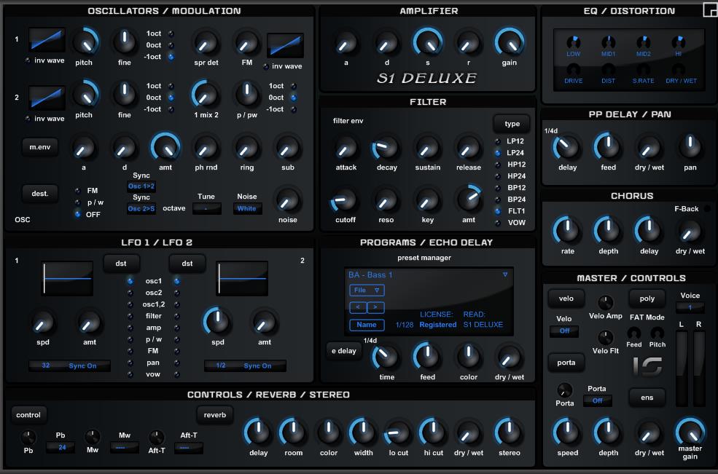Image resolution: width=718 pixels, height=474 pixels.
Task: Click the FM waveform display above its inv wave
Action: [x=285, y=46]
